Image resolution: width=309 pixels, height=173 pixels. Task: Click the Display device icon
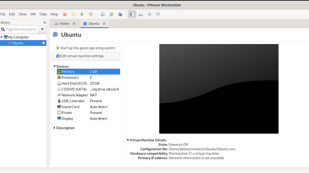pos(59,118)
